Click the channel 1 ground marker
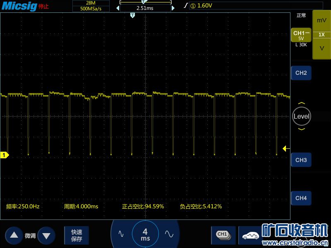The image size is (331, 248). point(4,155)
